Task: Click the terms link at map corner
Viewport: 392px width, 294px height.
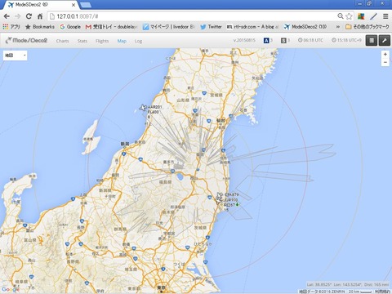Action: tap(383, 292)
